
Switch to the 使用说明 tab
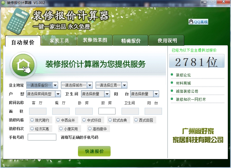click(167, 41)
